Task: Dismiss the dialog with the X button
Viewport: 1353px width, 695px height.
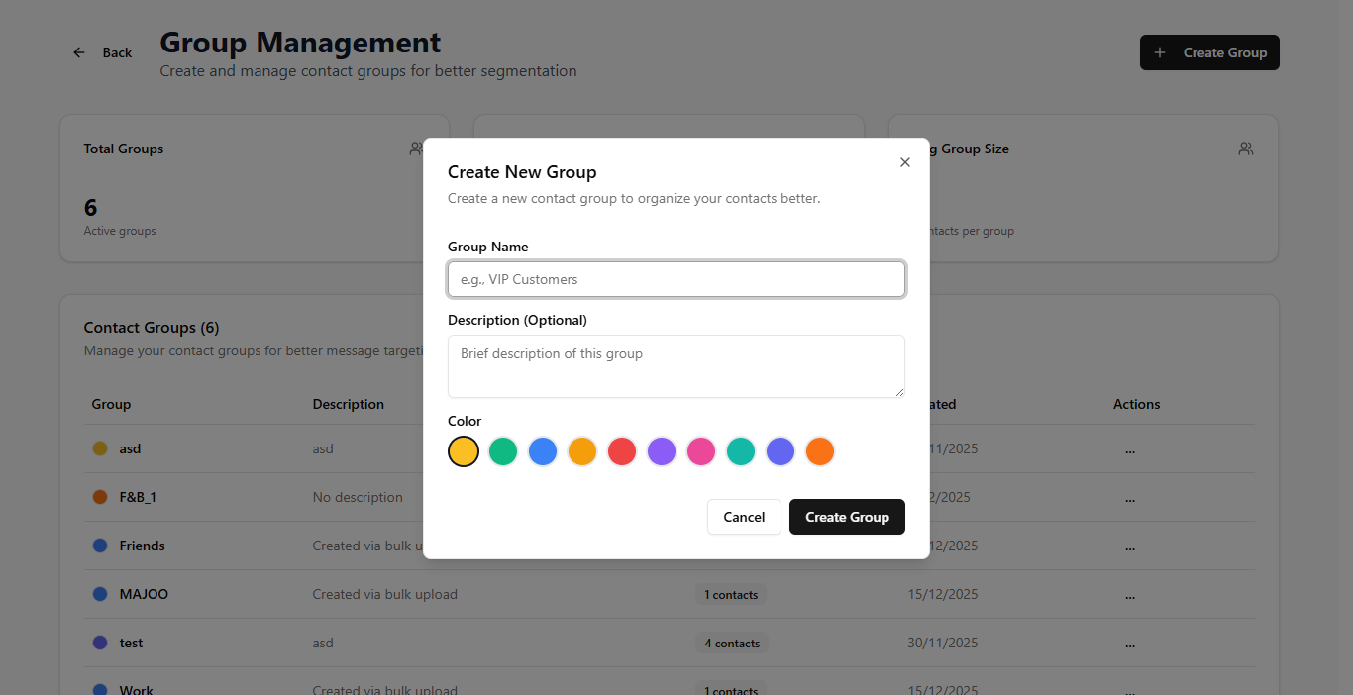Action: (904, 161)
